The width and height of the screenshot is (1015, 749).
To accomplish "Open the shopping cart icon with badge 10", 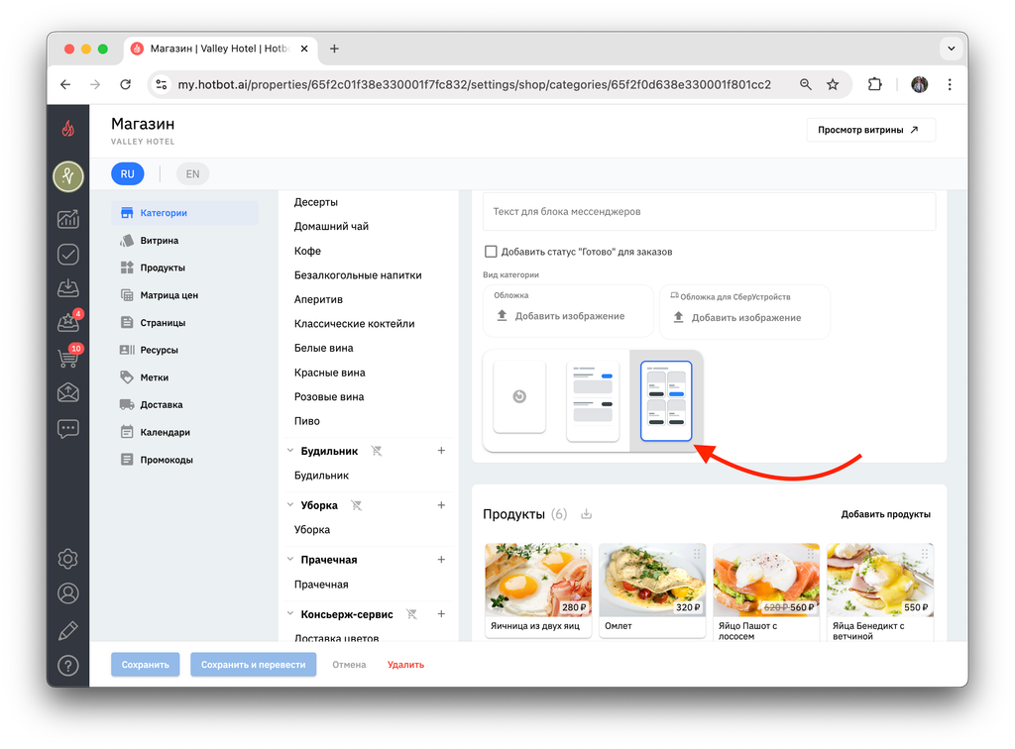I will [x=69, y=357].
